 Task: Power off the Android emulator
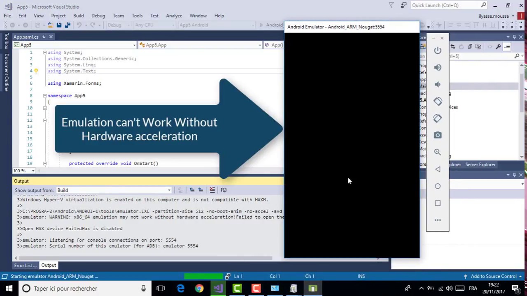[x=438, y=50]
